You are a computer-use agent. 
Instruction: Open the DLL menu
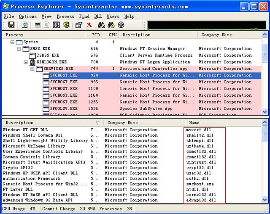(x=98, y=16)
